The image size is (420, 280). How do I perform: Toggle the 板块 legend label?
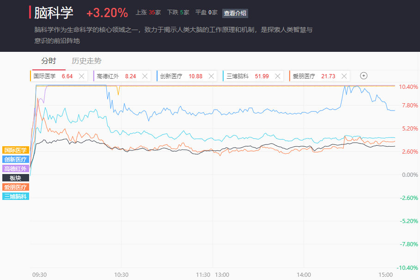pos(16,178)
